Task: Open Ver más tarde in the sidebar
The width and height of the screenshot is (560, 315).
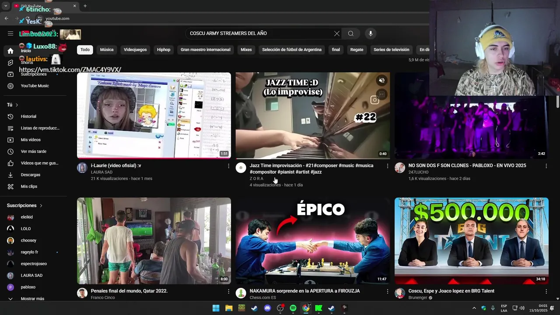Action: pos(33,151)
